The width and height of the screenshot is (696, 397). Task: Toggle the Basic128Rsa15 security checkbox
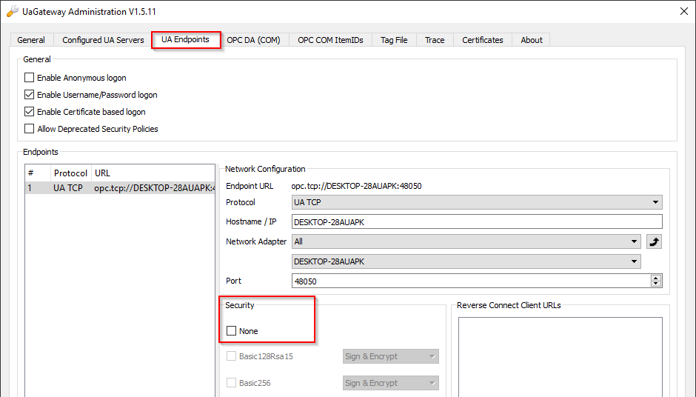(x=231, y=356)
